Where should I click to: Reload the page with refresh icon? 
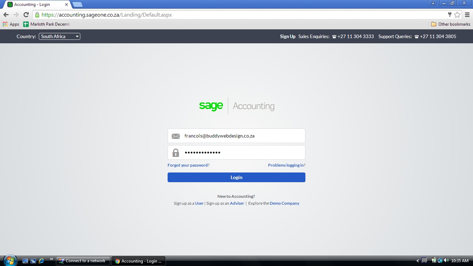tap(26, 15)
